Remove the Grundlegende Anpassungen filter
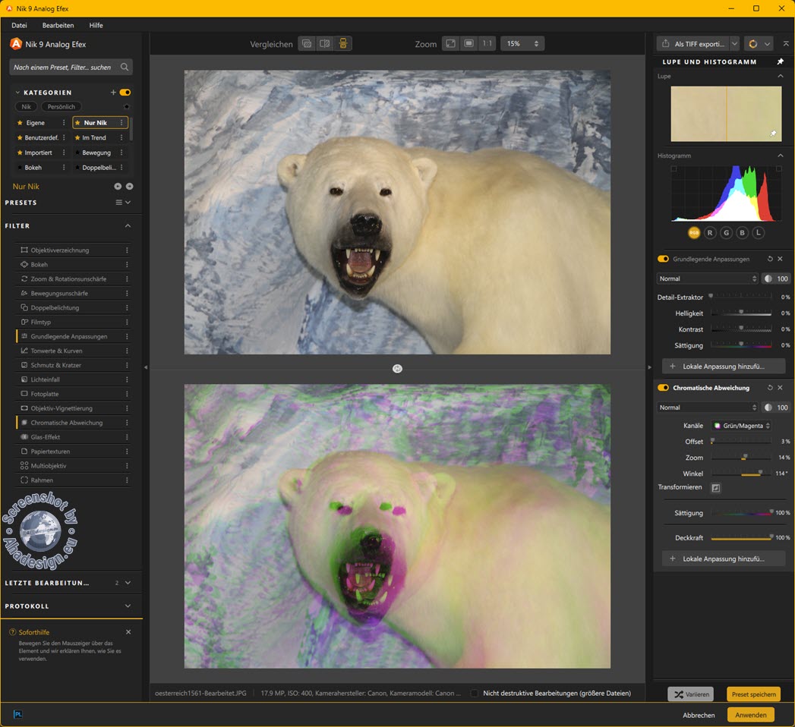The image size is (795, 727). (780, 259)
